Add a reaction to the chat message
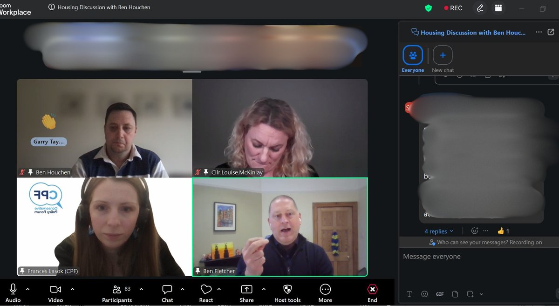This screenshot has width=559, height=306. [475, 231]
